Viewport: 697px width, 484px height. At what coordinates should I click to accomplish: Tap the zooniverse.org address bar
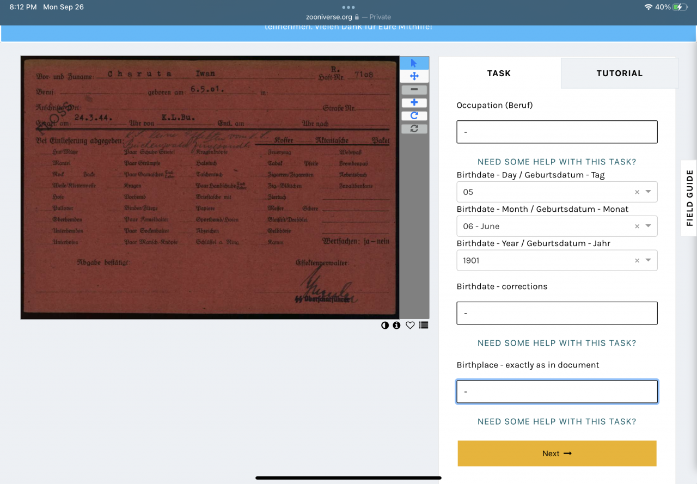[348, 17]
